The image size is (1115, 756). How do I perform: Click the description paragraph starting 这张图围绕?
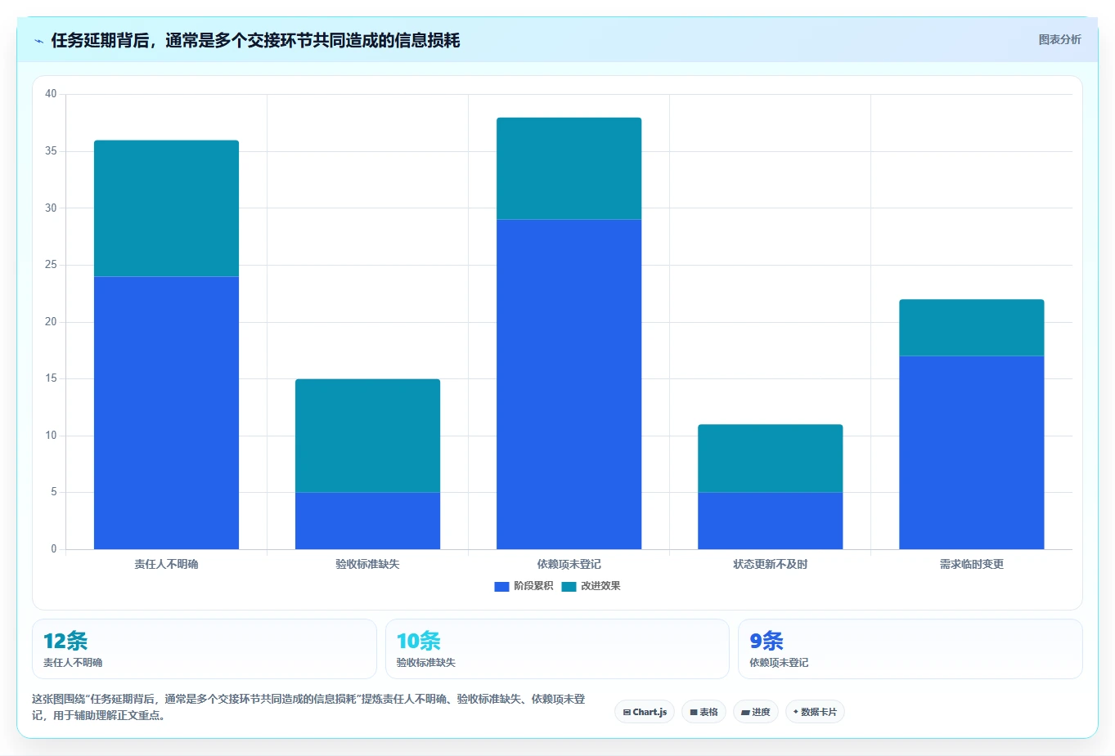click(x=309, y=707)
